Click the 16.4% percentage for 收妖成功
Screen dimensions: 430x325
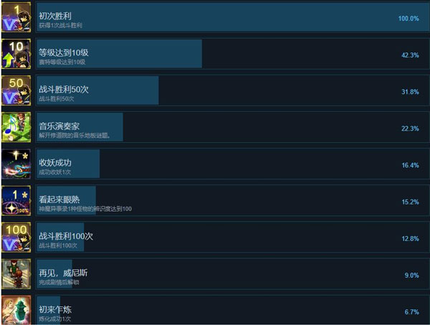click(x=410, y=165)
